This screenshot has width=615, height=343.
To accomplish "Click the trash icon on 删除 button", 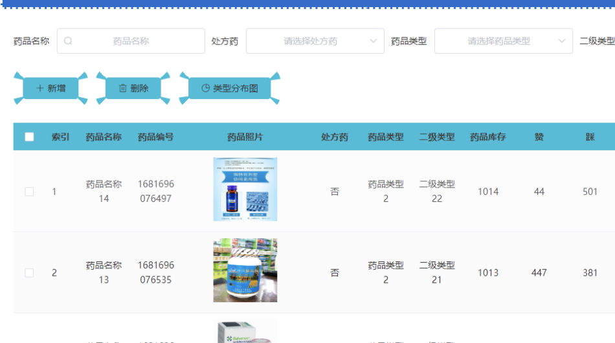I will (x=123, y=88).
